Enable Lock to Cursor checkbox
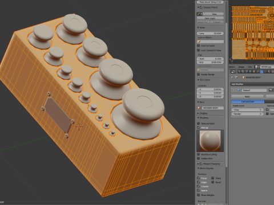Screen dimensions: 274x205 (199, 46)
